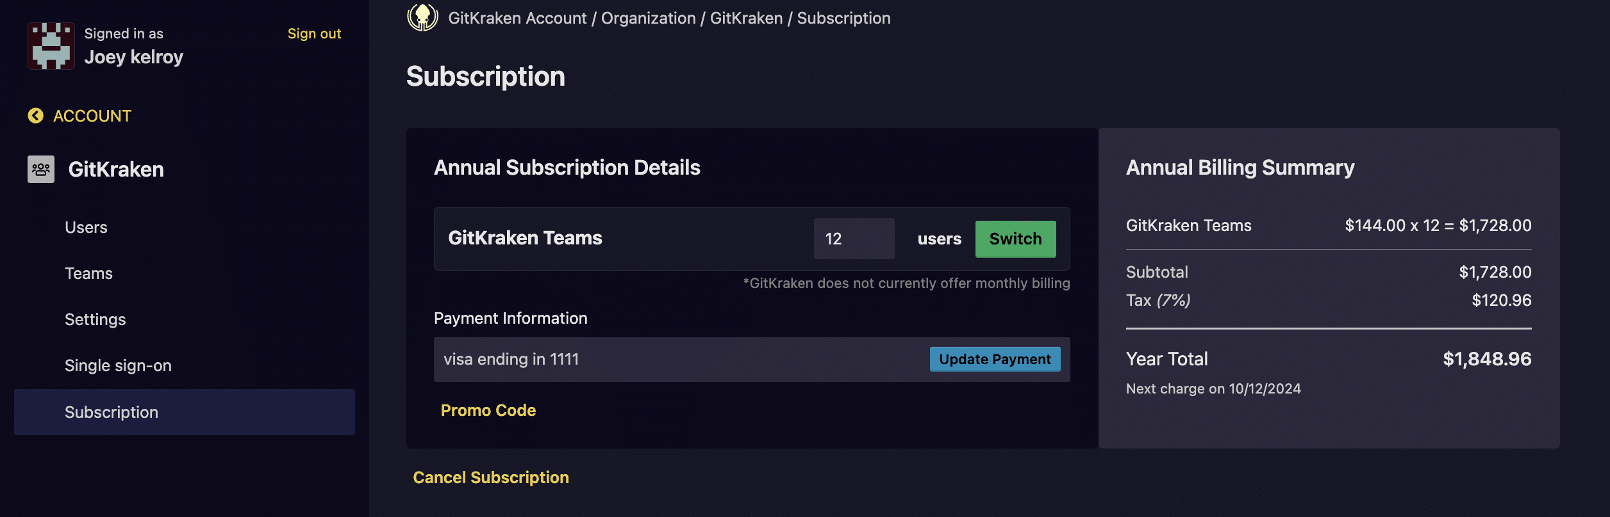Click the organization group icon beside GitKraken
1610x517 pixels.
[x=41, y=170]
